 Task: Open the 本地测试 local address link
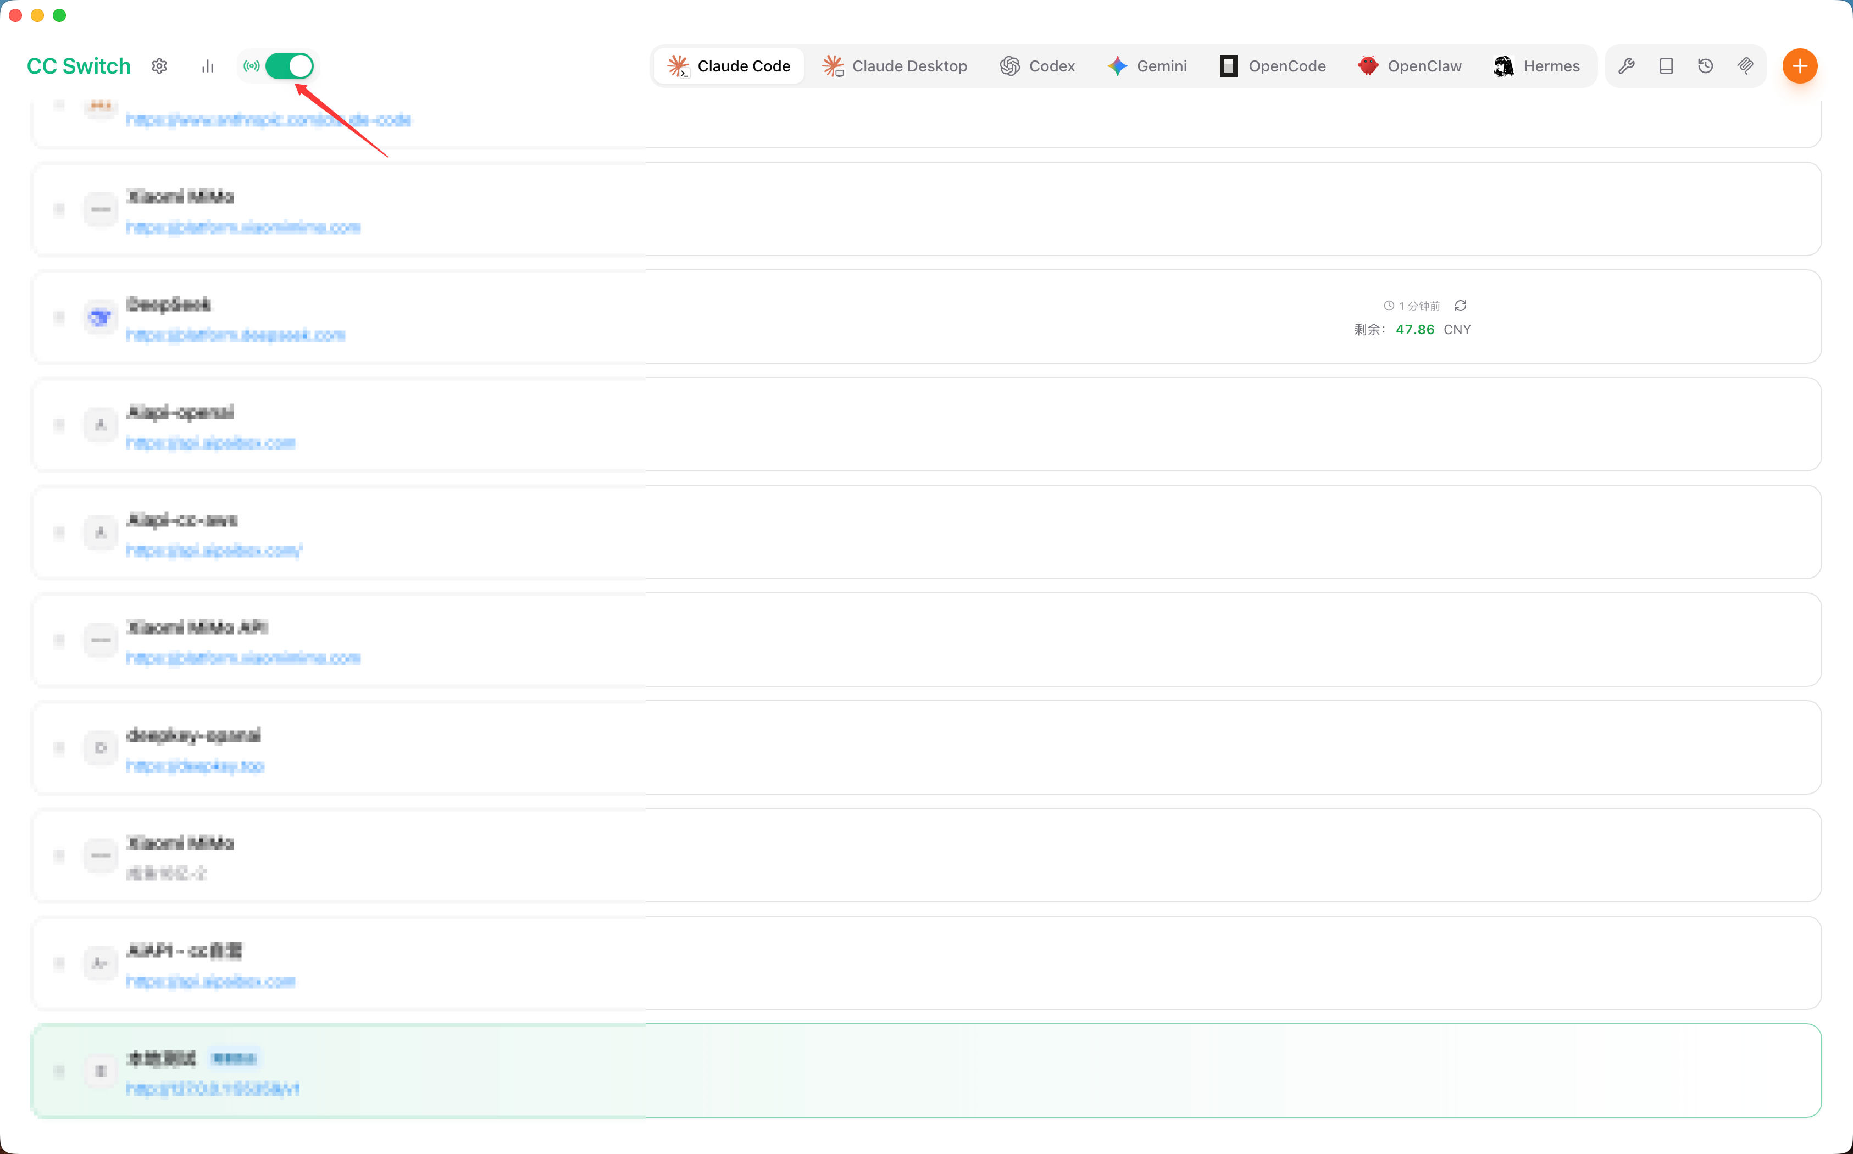(x=213, y=1089)
